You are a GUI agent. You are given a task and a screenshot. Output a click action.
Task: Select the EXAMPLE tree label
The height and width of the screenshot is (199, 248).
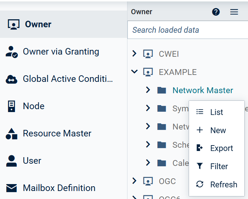click(178, 72)
